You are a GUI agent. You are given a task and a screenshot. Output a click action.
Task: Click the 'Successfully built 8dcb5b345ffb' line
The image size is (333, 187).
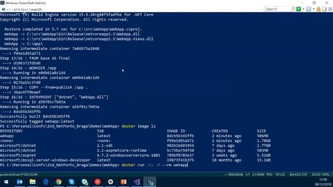point(35,116)
